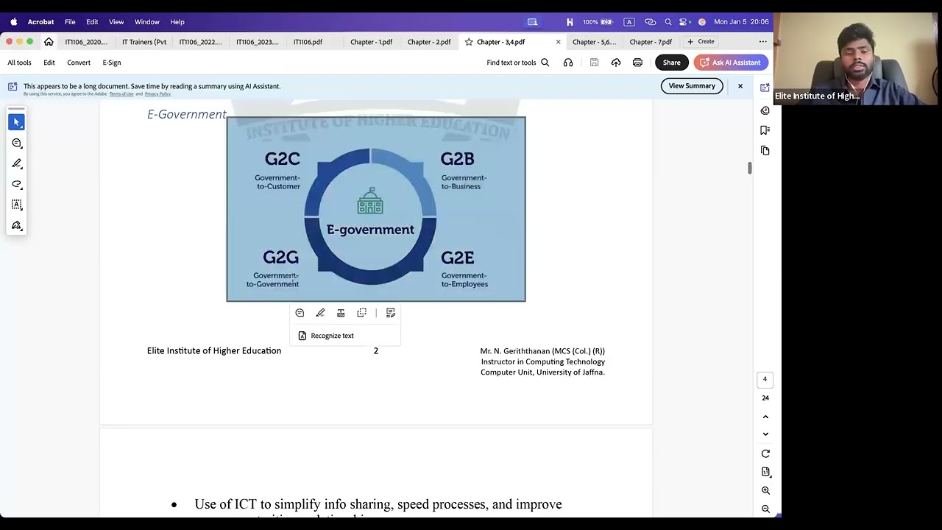Screen dimensions: 942x530
Task: Click the vertical document scrollbar thumb
Action: coord(750,169)
